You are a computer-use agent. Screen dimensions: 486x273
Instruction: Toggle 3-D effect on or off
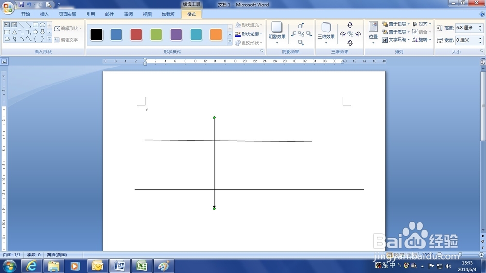click(350, 34)
